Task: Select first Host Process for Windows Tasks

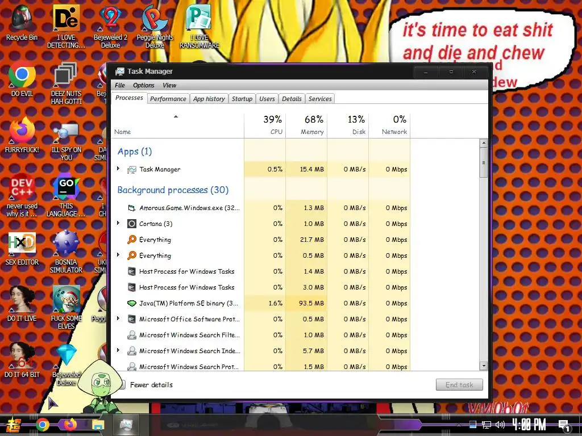Action: coord(260,271)
